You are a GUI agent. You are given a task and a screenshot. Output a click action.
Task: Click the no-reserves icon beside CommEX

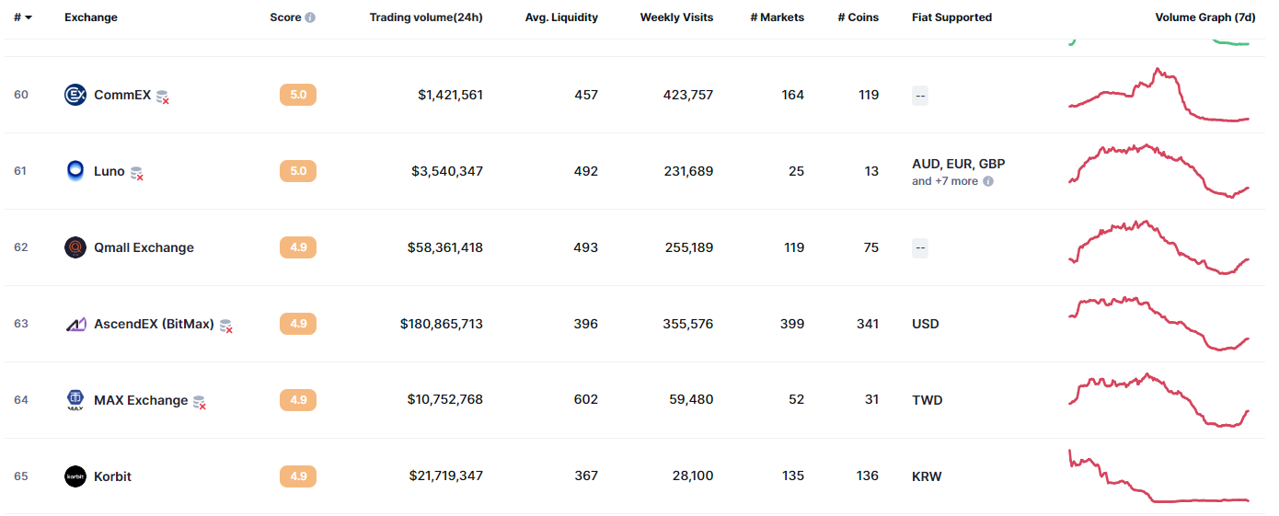[x=163, y=97]
